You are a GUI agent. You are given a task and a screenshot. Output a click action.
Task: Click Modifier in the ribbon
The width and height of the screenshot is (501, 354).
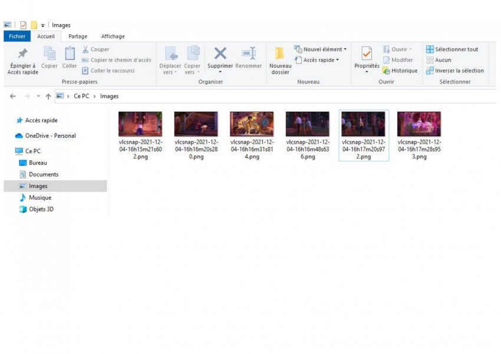pyautogui.click(x=398, y=60)
